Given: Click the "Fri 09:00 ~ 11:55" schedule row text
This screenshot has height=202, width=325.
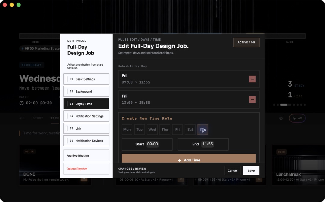Looking at the screenshot, I should [x=136, y=79].
